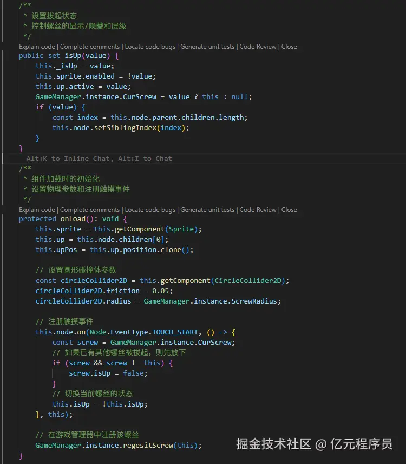Click the line 'if (screw && screw != this) {'
This screenshot has height=464, width=406.
[x=112, y=363]
